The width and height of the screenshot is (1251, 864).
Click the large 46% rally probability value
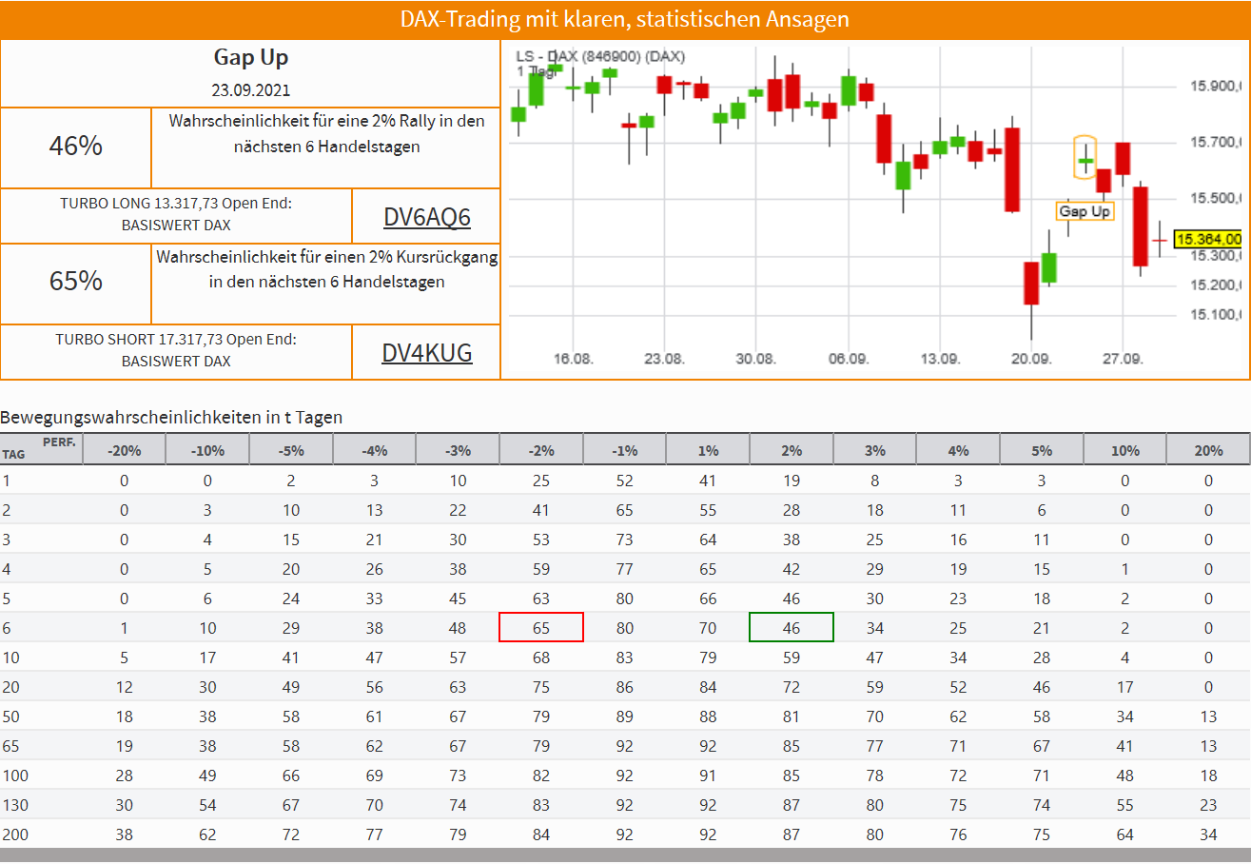click(x=76, y=147)
